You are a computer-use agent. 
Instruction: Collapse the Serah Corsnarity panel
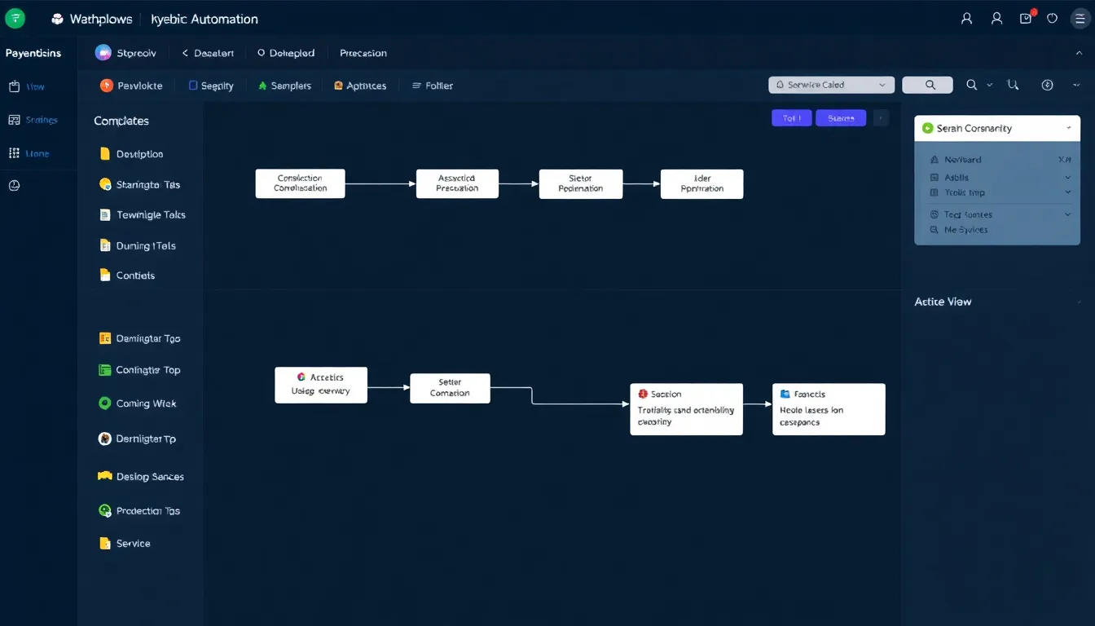pos(1071,128)
